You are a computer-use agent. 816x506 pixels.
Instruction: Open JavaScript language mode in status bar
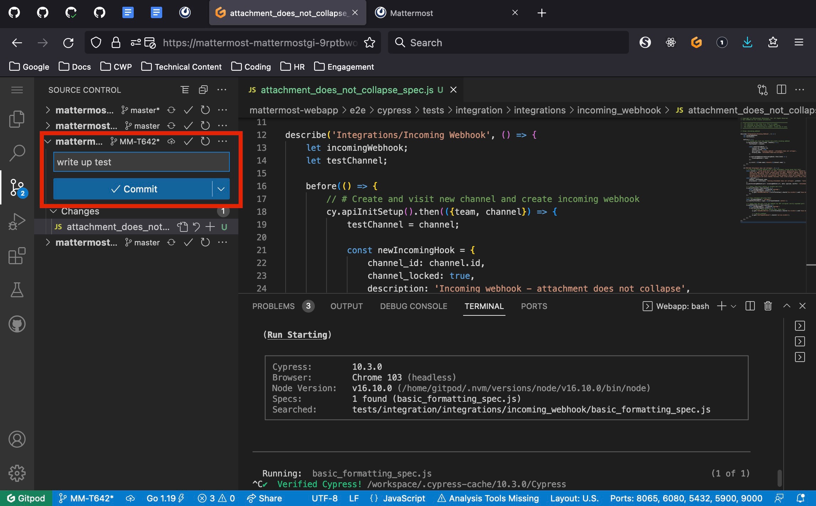coord(404,498)
